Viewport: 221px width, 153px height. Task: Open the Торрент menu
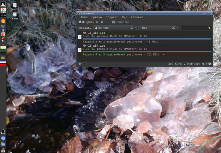[112, 17]
